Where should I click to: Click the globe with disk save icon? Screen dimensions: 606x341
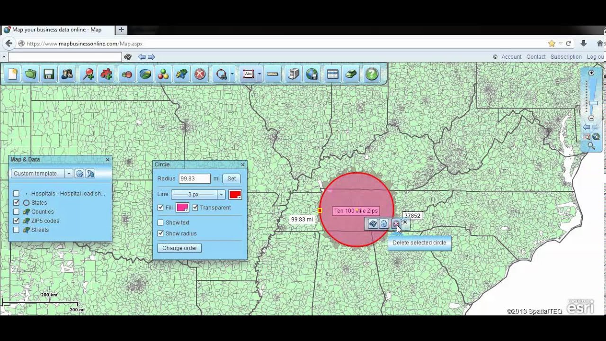click(x=312, y=74)
